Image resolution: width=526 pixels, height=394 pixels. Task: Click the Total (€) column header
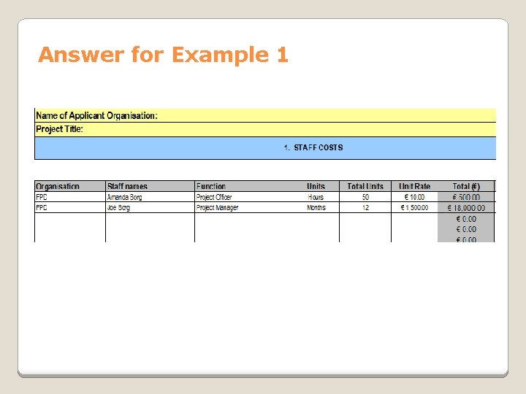point(466,186)
